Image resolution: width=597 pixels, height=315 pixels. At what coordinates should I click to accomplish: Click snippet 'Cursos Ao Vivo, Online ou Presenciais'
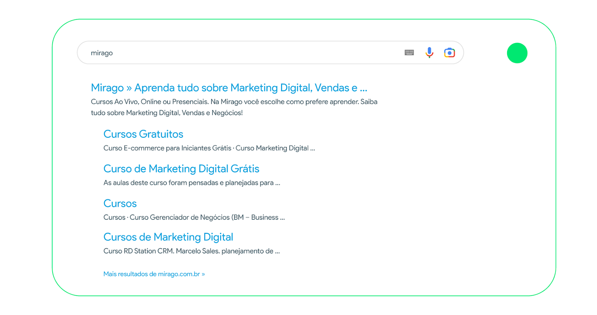(x=150, y=102)
